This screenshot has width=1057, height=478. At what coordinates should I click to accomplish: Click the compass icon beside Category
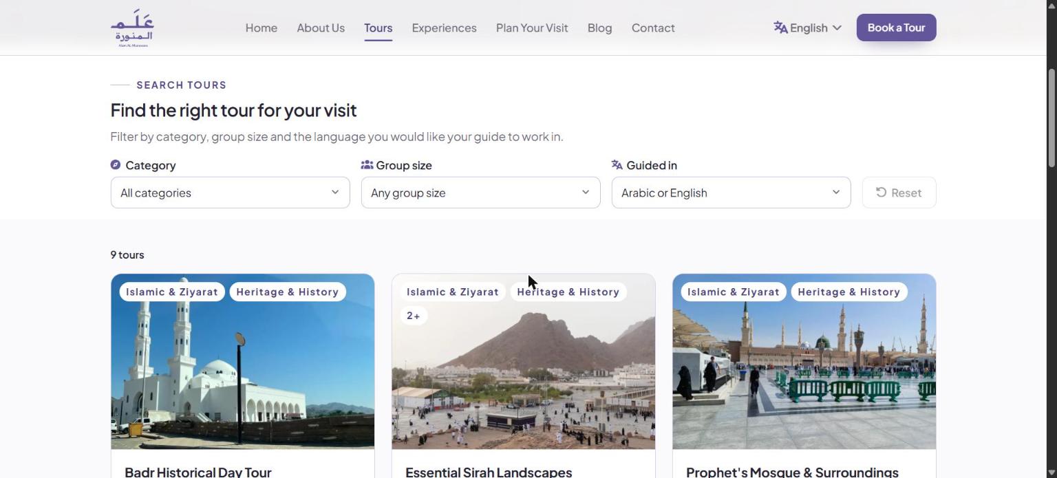pyautogui.click(x=116, y=165)
